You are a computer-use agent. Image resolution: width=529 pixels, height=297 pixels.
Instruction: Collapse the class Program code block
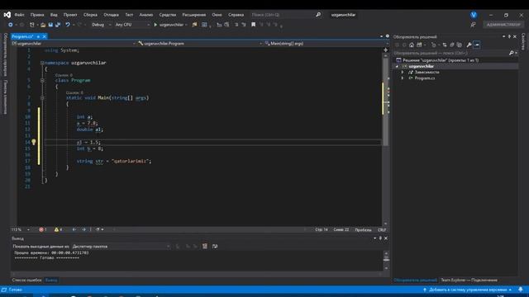[x=42, y=81]
